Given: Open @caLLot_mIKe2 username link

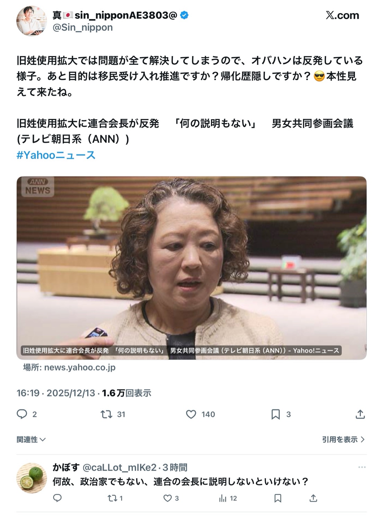Looking at the screenshot, I should pos(119,467).
